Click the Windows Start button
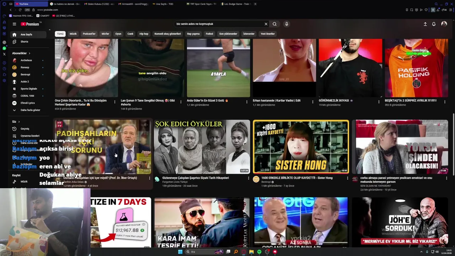Image resolution: width=455 pixels, height=256 pixels. coord(180,252)
